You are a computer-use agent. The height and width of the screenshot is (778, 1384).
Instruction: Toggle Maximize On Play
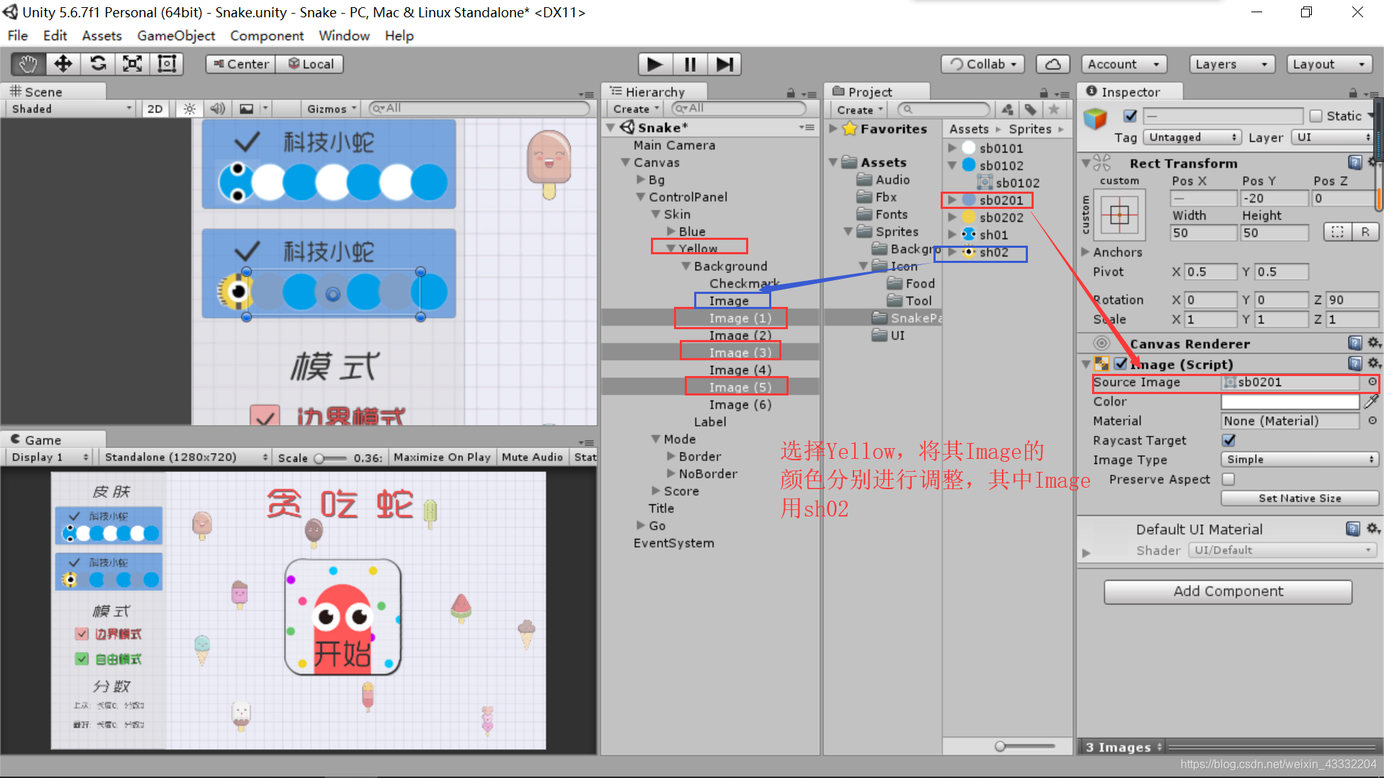coord(442,457)
